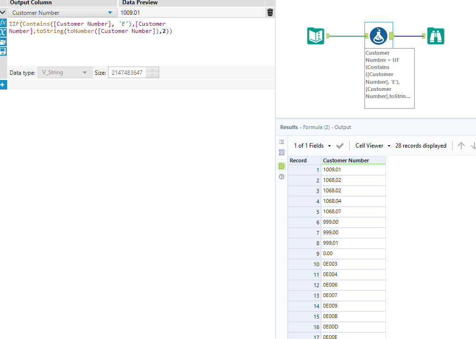Show the messages list in Results
The height and width of the screenshot is (339, 476).
pyautogui.click(x=282, y=142)
